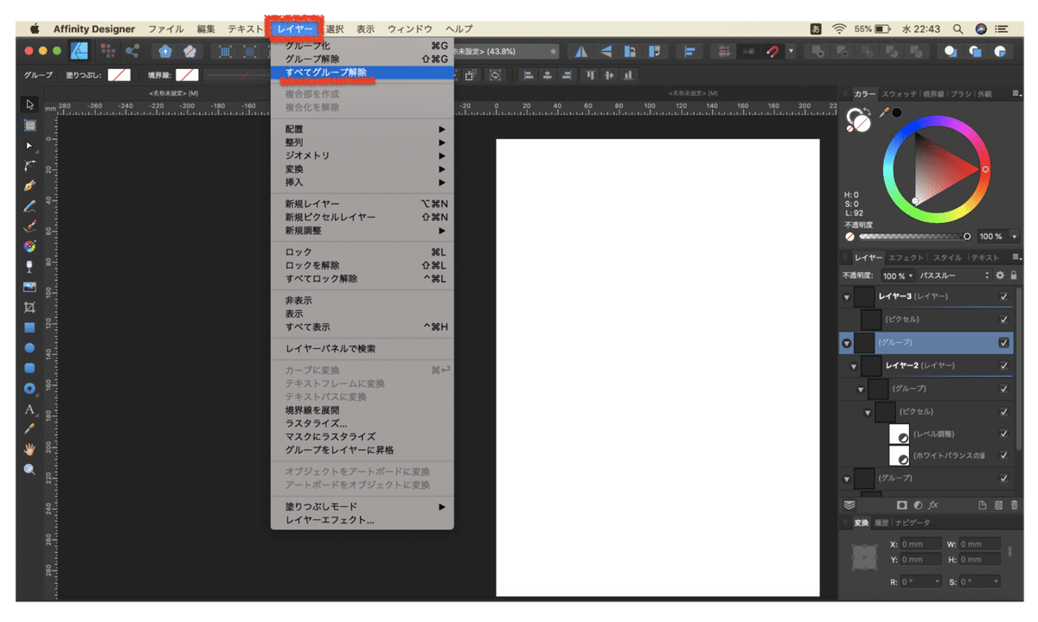1038x622 pixels.
Task: Toggle visibility of ホワイトバランス adjustment layer
Action: [x=1003, y=455]
